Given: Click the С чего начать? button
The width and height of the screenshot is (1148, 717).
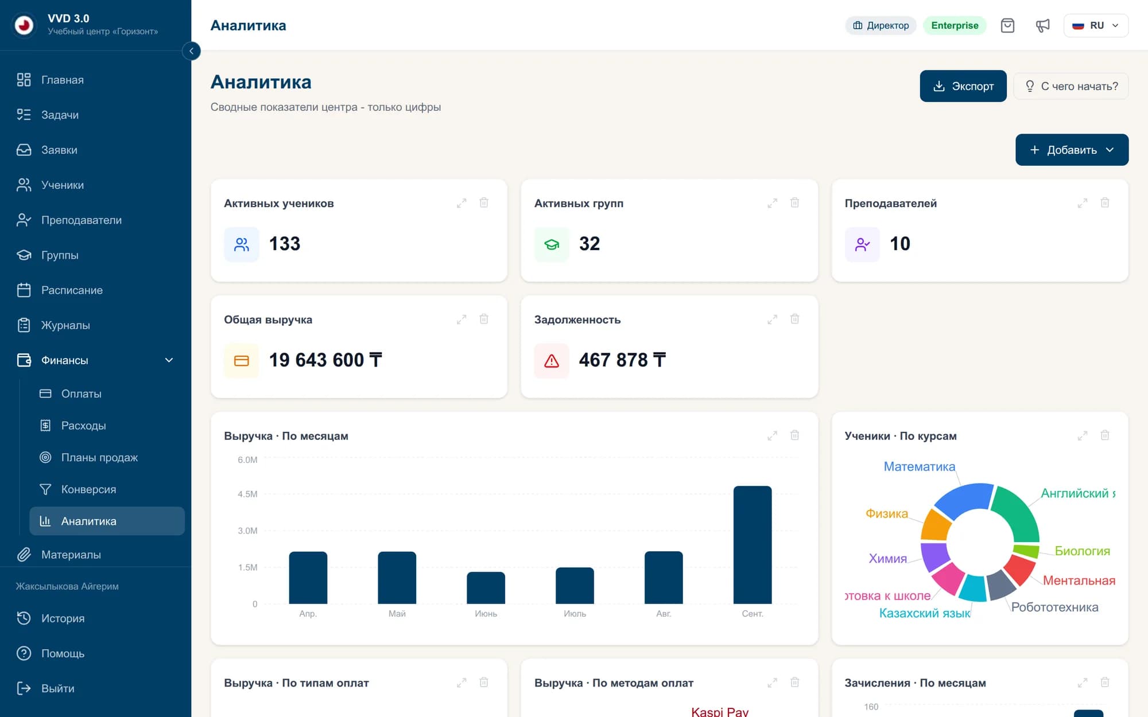Looking at the screenshot, I should click(1071, 86).
